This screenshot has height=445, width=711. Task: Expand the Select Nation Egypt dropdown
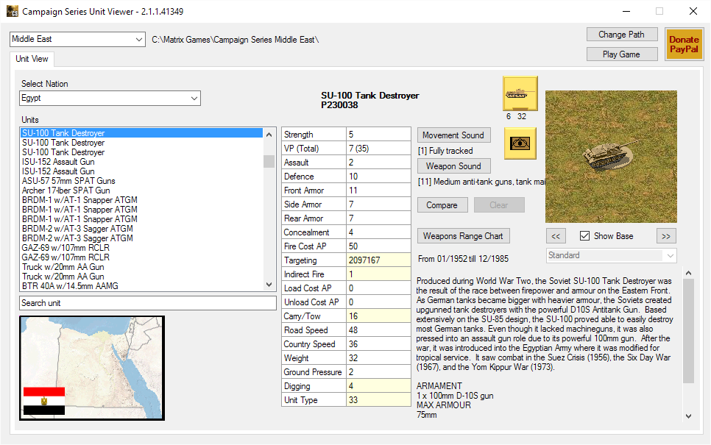(x=110, y=99)
